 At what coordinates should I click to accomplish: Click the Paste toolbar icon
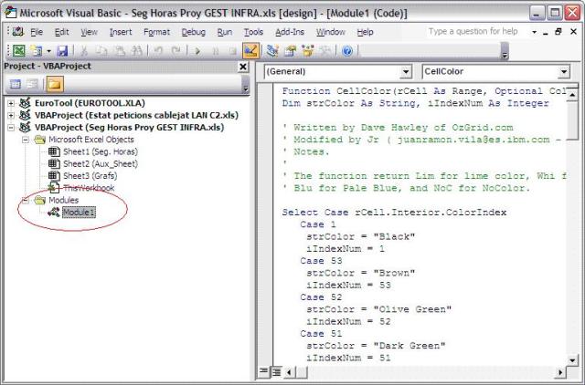[119, 50]
